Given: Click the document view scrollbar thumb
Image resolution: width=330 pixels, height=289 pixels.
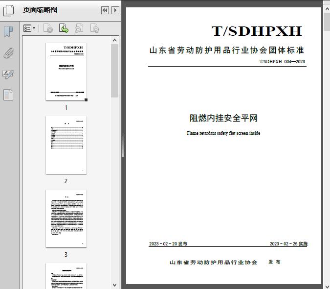Looking at the screenshot, I should click(327, 22).
